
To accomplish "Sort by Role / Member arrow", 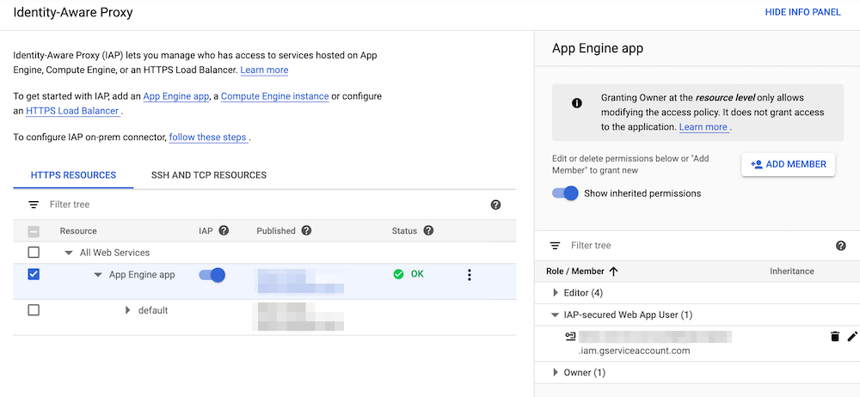I will click(614, 272).
